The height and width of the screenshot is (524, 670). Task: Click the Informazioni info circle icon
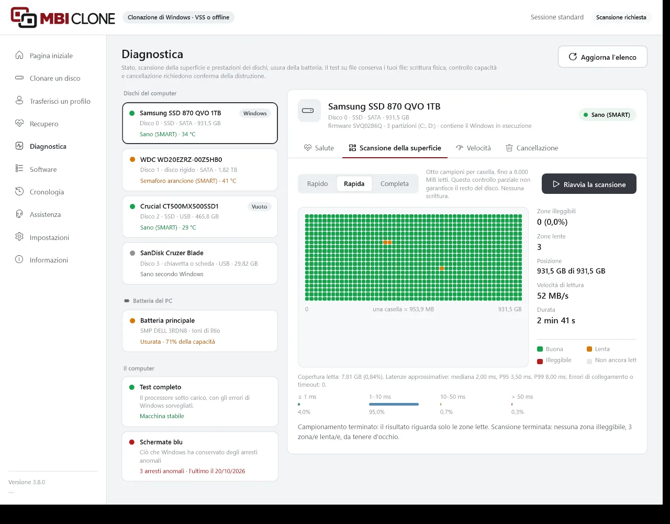pyautogui.click(x=19, y=259)
